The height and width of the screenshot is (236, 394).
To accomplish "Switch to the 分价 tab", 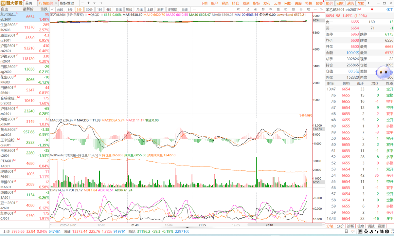I will (x=340, y=226).
